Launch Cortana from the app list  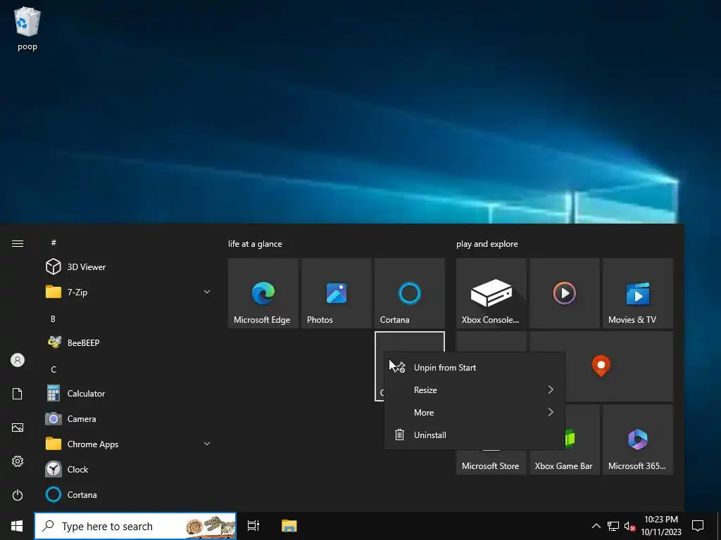[128, 494]
